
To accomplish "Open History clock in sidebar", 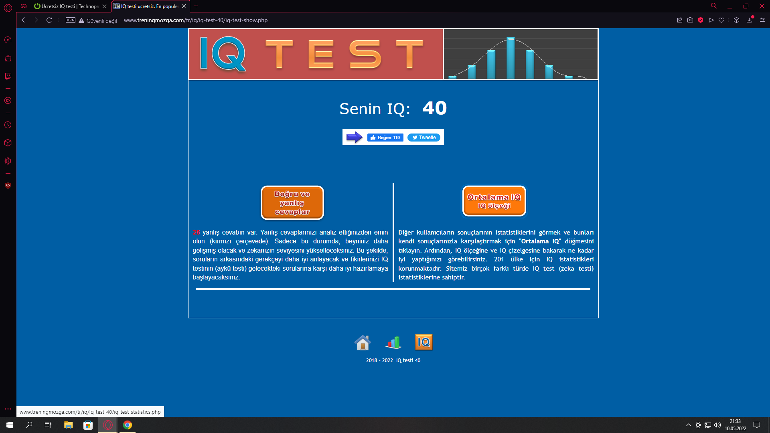I will 8,125.
